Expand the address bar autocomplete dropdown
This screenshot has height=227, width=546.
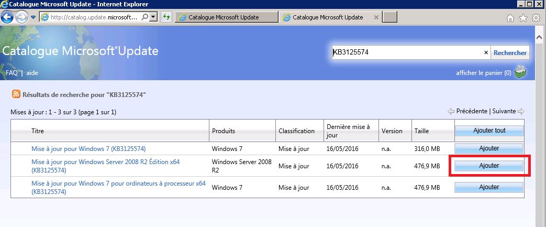153,17
